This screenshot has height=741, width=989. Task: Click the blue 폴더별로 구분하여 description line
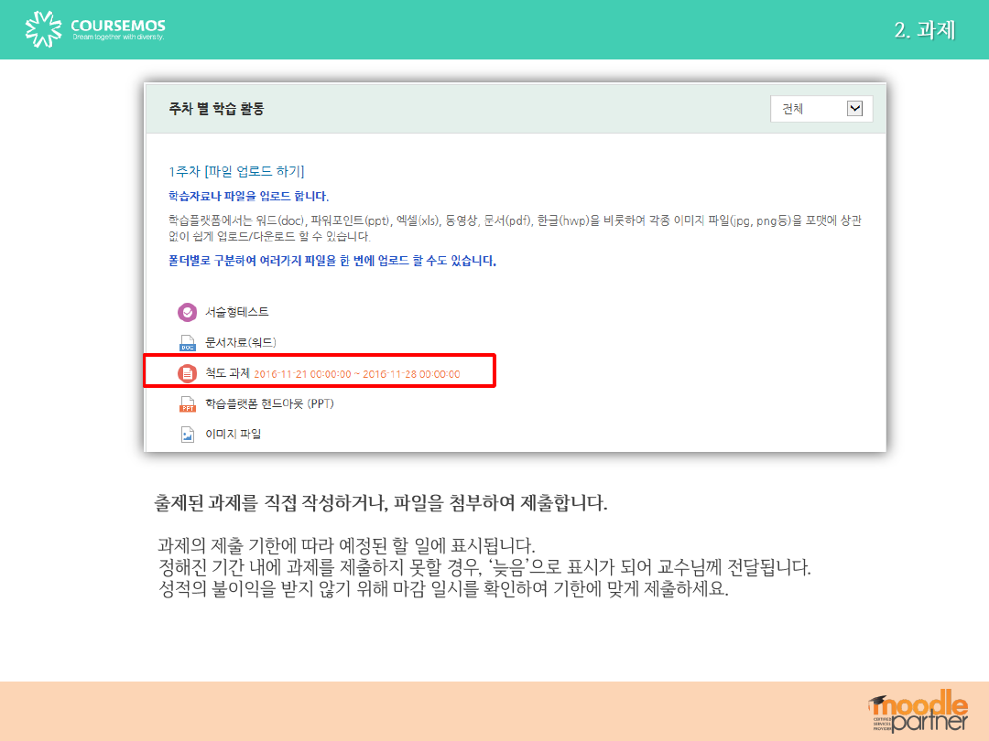[x=332, y=261]
